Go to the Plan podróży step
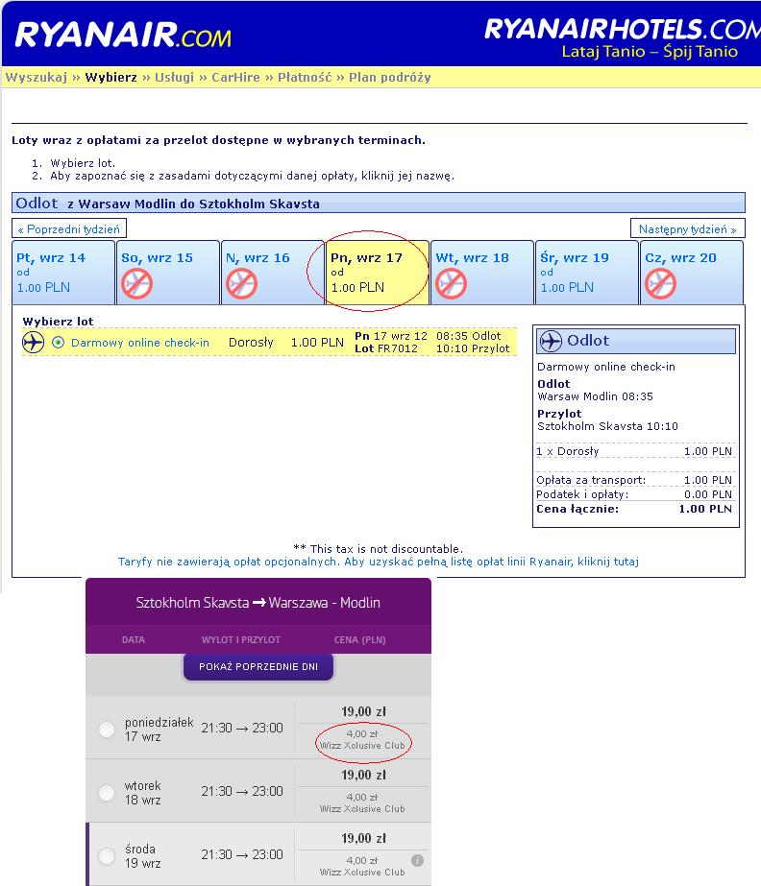Screen dimensions: 761x886 [x=390, y=78]
